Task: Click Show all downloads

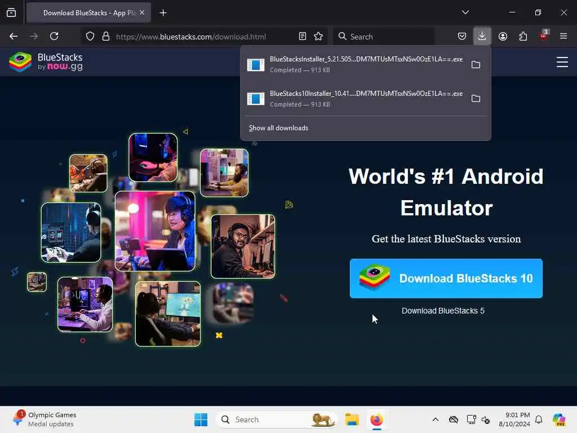Action: coord(278,128)
